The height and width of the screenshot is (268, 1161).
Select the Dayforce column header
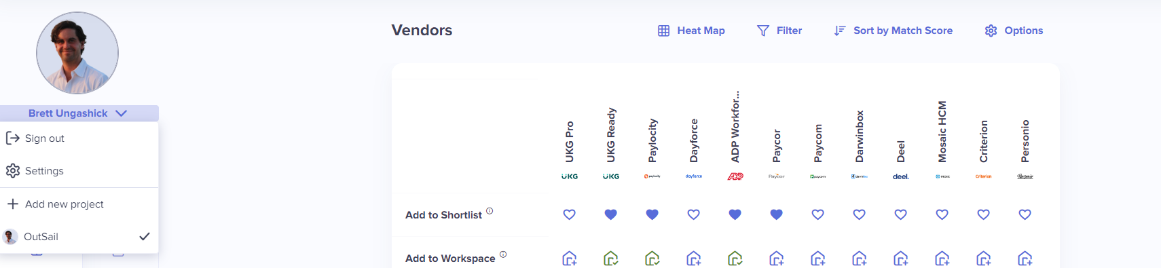point(694,140)
